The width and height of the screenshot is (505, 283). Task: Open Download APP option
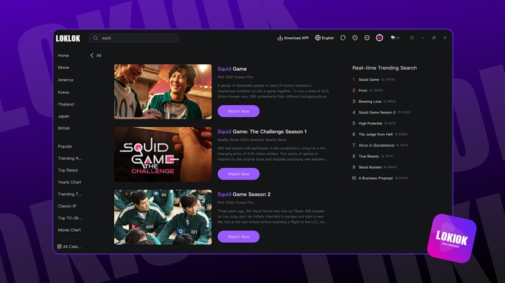tap(293, 38)
